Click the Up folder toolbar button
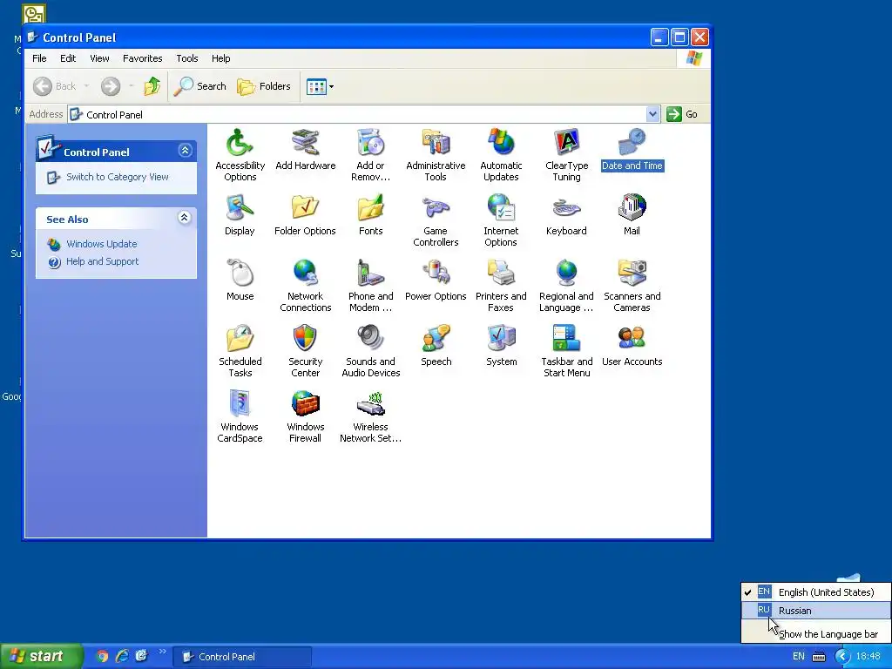This screenshot has height=669, width=892. [x=152, y=86]
